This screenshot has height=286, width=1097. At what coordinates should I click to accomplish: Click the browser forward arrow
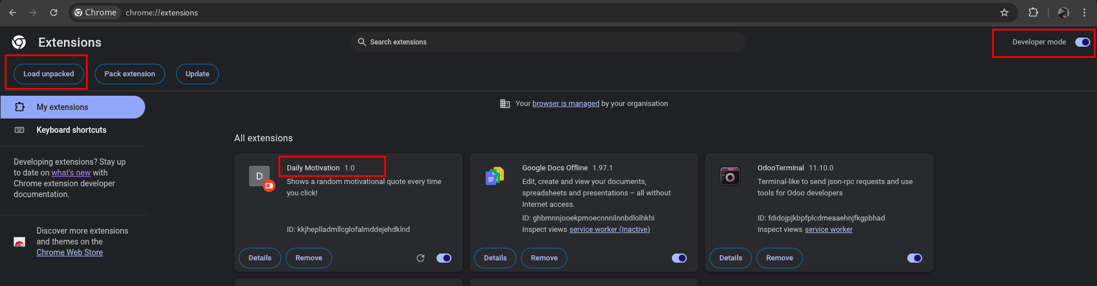[33, 13]
